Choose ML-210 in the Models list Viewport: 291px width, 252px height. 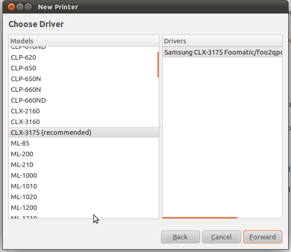84,165
